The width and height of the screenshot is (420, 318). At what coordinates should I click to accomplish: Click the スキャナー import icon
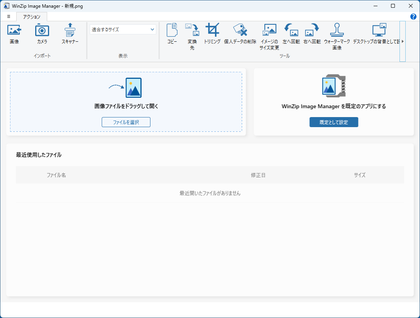[x=70, y=34]
